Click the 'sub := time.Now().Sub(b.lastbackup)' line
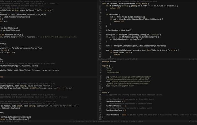Image resolution: width=197 pixels, height=125 pixels. [x=128, y=17]
